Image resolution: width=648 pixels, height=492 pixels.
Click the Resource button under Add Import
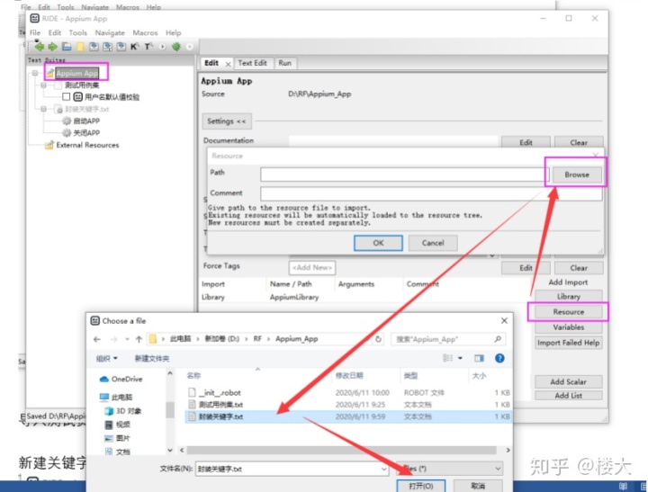tap(568, 312)
